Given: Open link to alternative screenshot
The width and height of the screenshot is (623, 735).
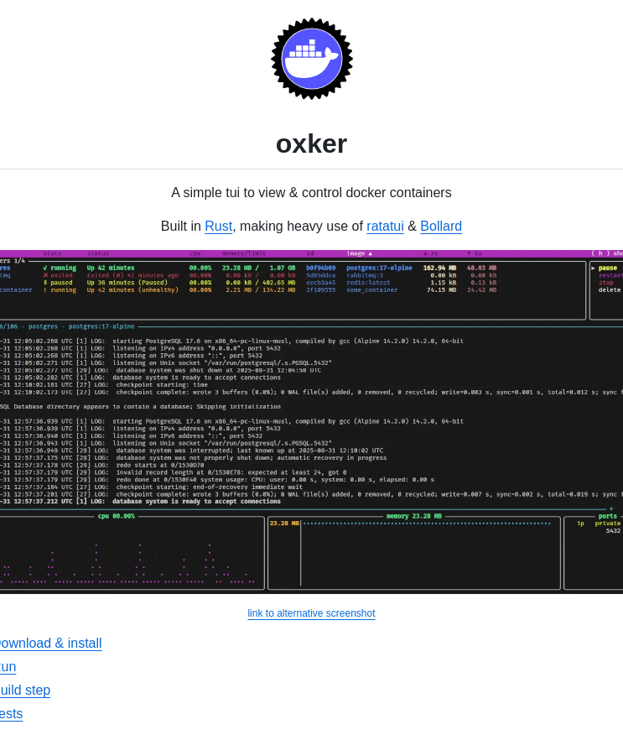Looking at the screenshot, I should click(311, 613).
